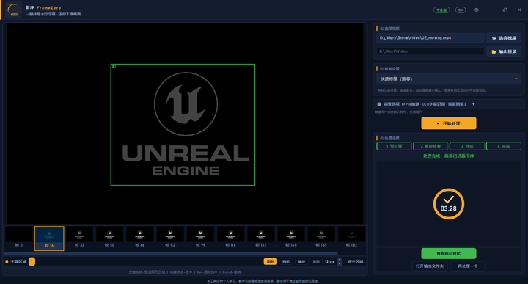Select the 1. 预处理 step tab
Screen dimensions: 528x284
[x=394, y=146]
